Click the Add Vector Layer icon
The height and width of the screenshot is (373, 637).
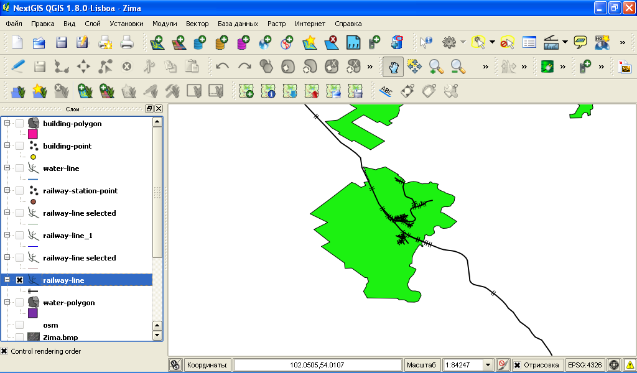(157, 42)
